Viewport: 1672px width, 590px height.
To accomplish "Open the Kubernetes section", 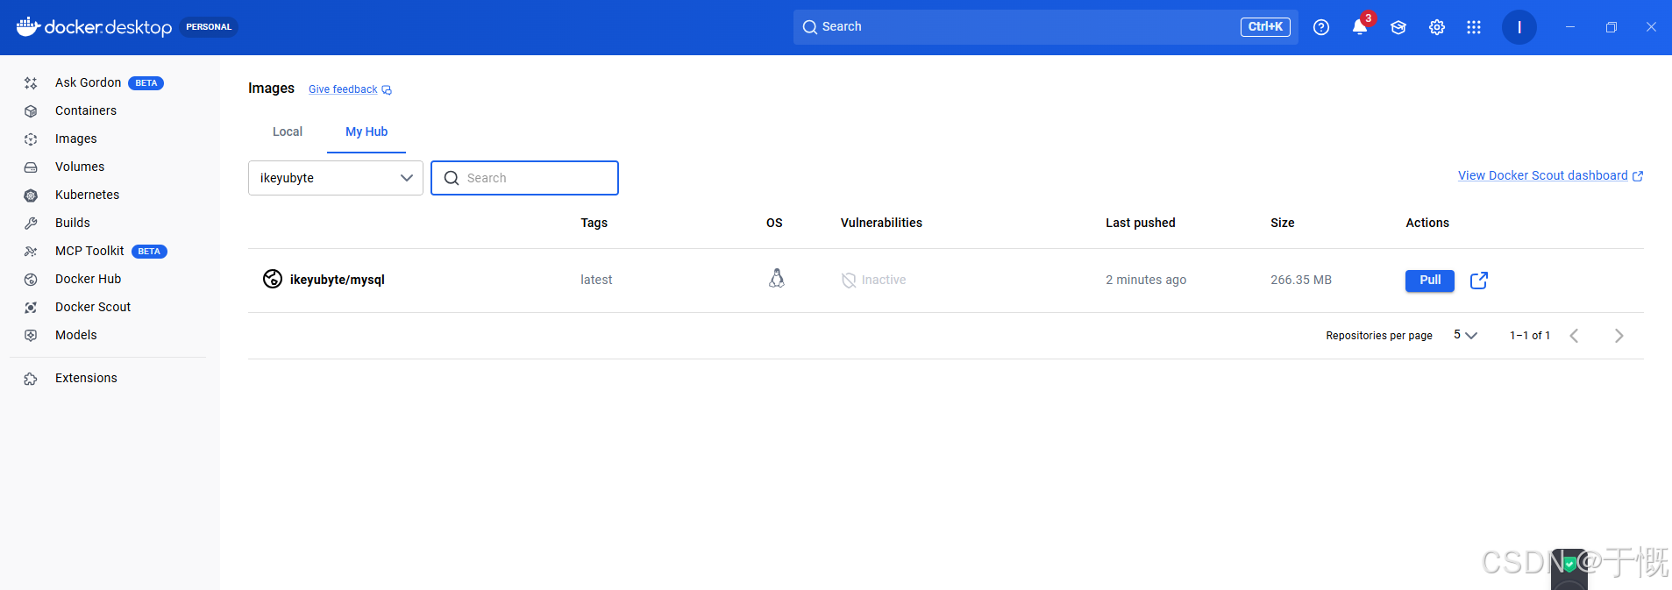I will tap(87, 195).
